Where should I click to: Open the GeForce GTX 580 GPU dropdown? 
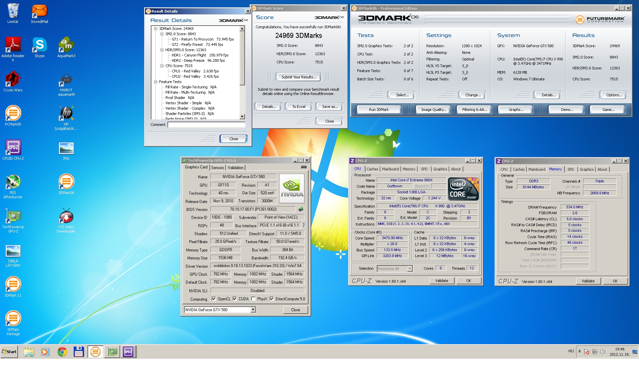[x=253, y=310]
